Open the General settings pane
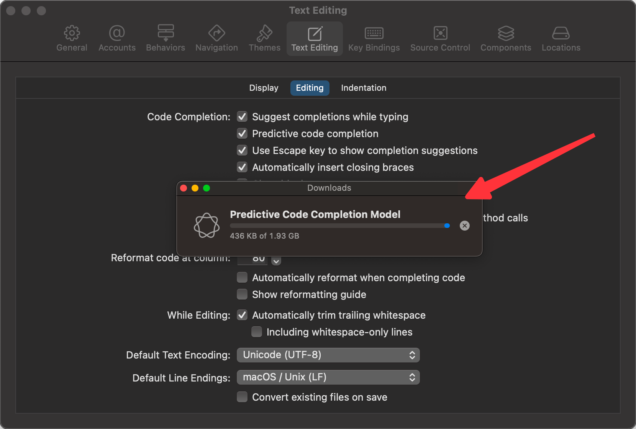The image size is (636, 429). pos(72,39)
